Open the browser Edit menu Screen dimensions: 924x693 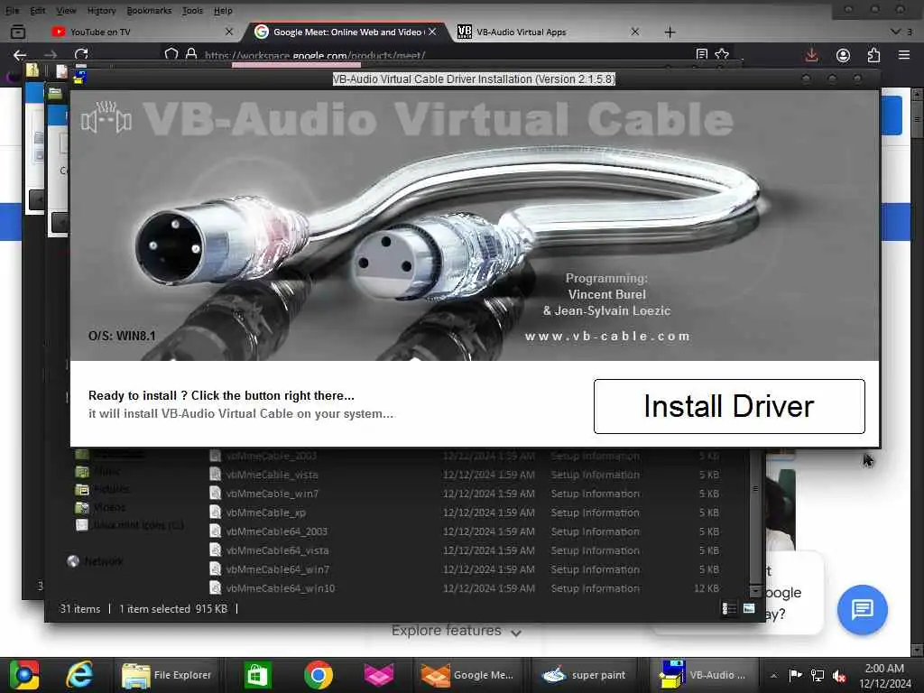38,11
